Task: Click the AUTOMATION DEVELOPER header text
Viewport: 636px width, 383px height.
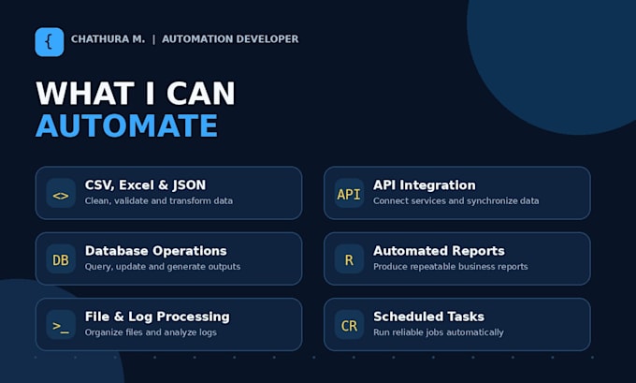Action: [x=230, y=39]
